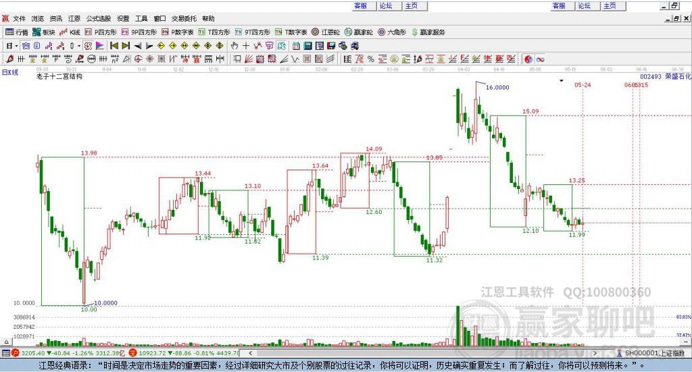The width and height of the screenshot is (692, 372).
Task: Expand the indicator panel up-arrow button
Action: pyautogui.click(x=6, y=342)
